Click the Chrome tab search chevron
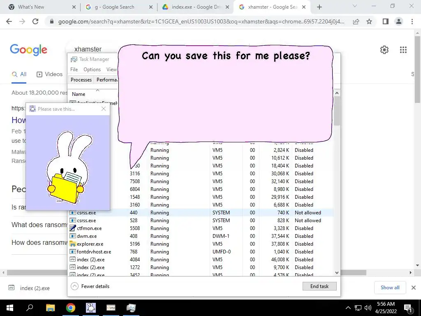 (355, 6)
